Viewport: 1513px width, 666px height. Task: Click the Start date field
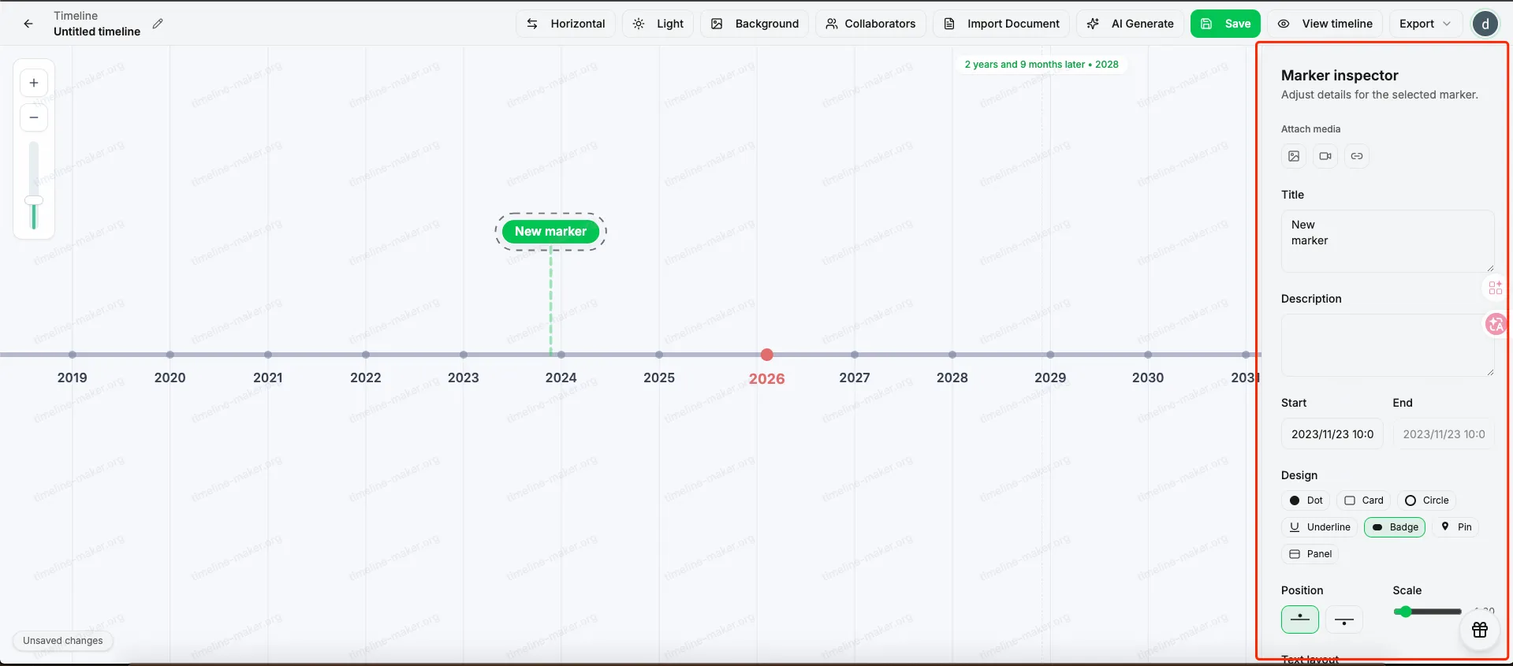click(x=1332, y=434)
